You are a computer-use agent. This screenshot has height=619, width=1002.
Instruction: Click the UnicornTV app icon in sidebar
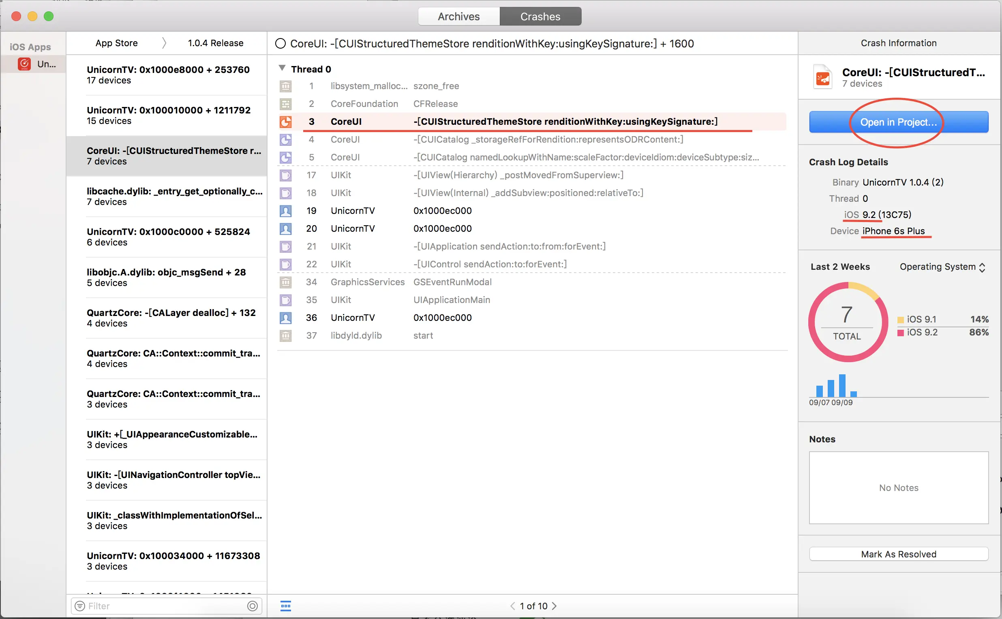[24, 64]
